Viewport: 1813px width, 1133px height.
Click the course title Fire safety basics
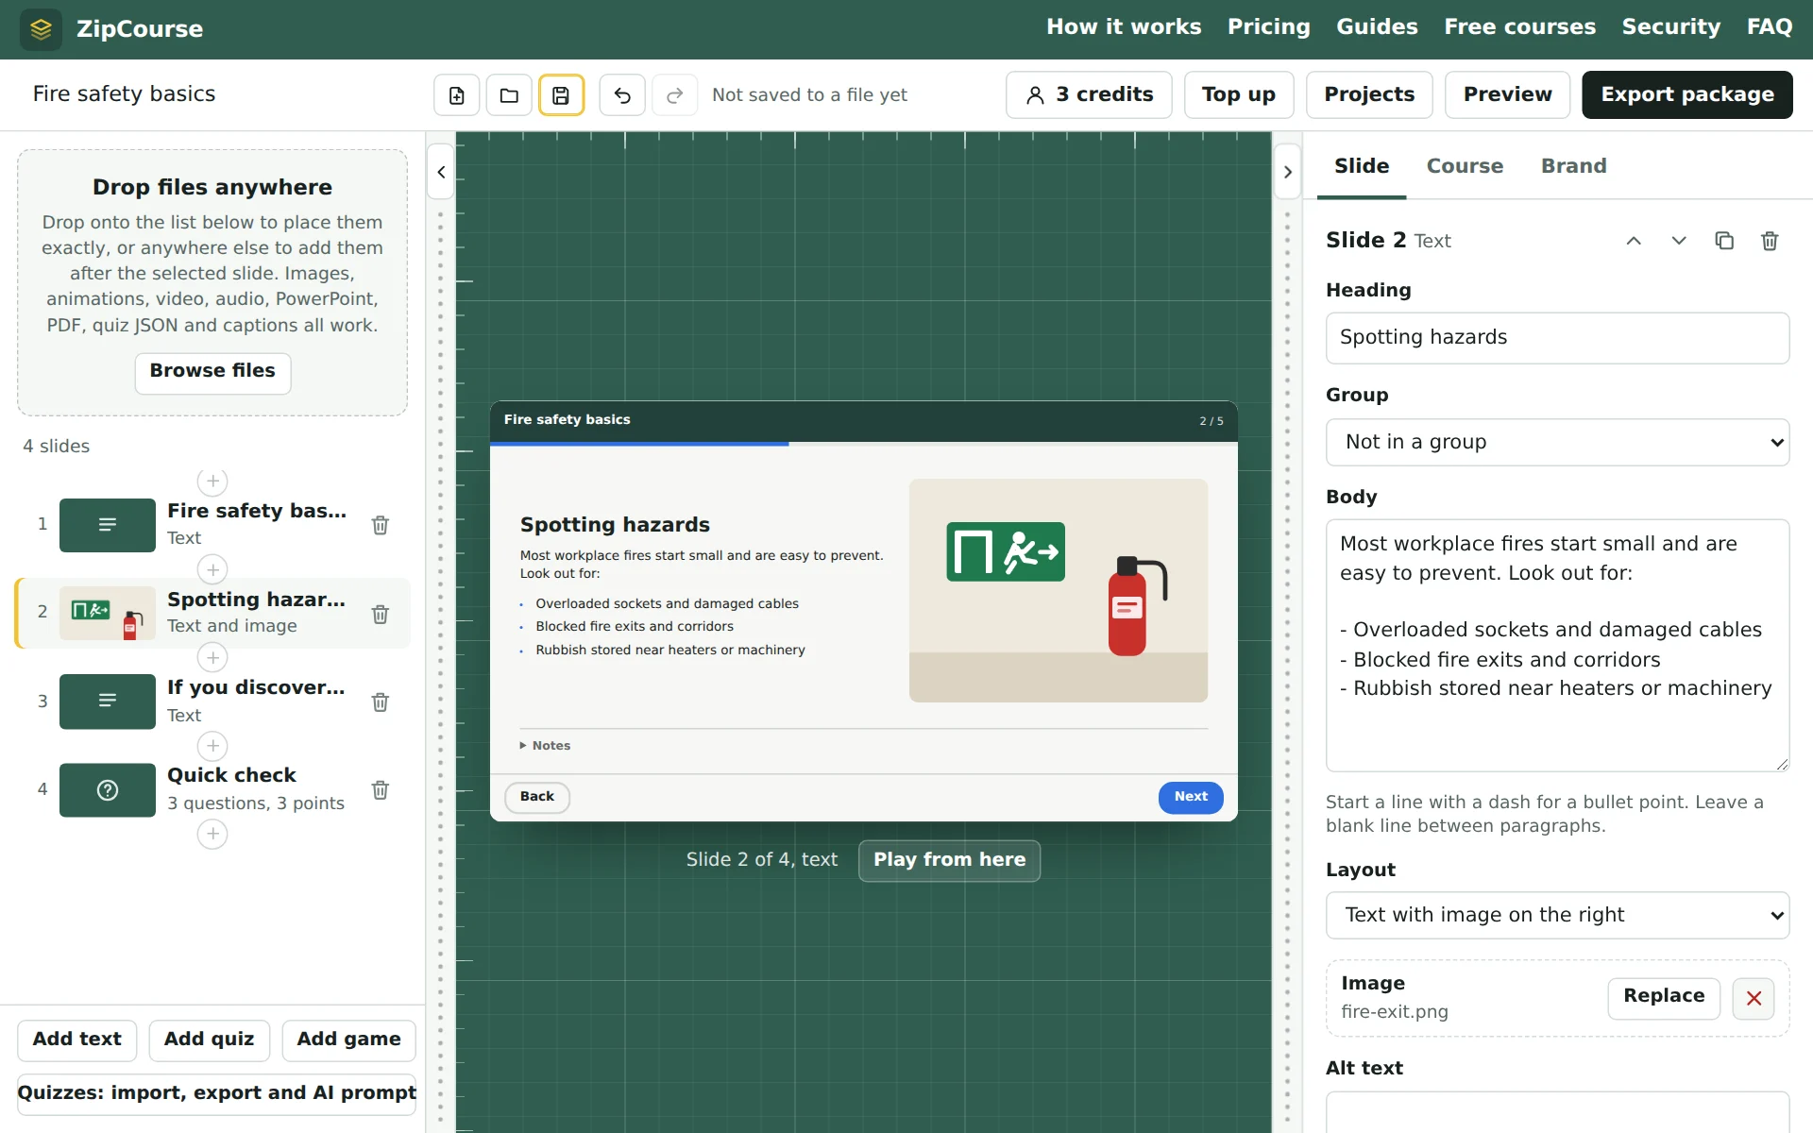pyautogui.click(x=124, y=94)
